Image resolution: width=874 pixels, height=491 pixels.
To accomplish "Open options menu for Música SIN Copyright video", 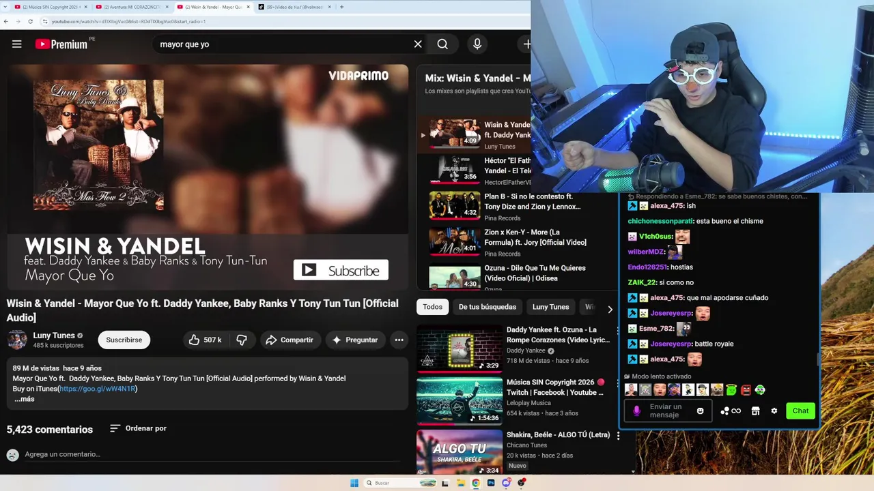I will [x=618, y=383].
